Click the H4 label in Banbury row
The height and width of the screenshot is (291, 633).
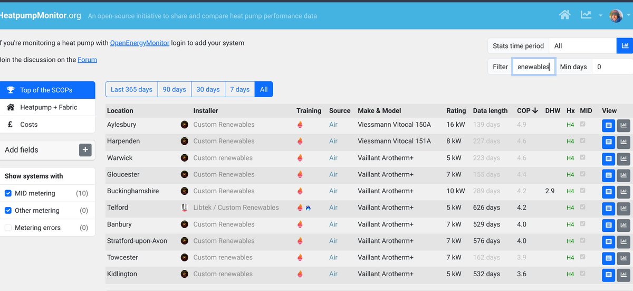(x=570, y=224)
